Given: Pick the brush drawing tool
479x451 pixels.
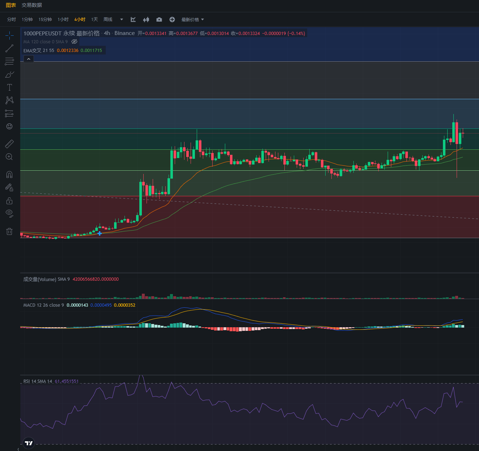Looking at the screenshot, I should click(x=9, y=75).
